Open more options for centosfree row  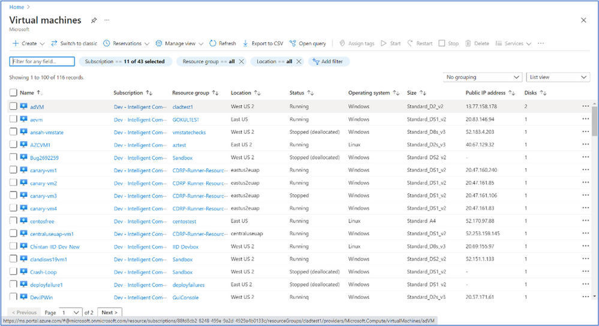click(585, 221)
